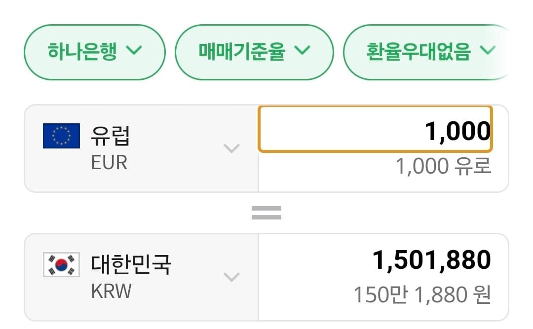533x329 pixels.
Task: Click the KRW currency code text
Action: (111, 292)
